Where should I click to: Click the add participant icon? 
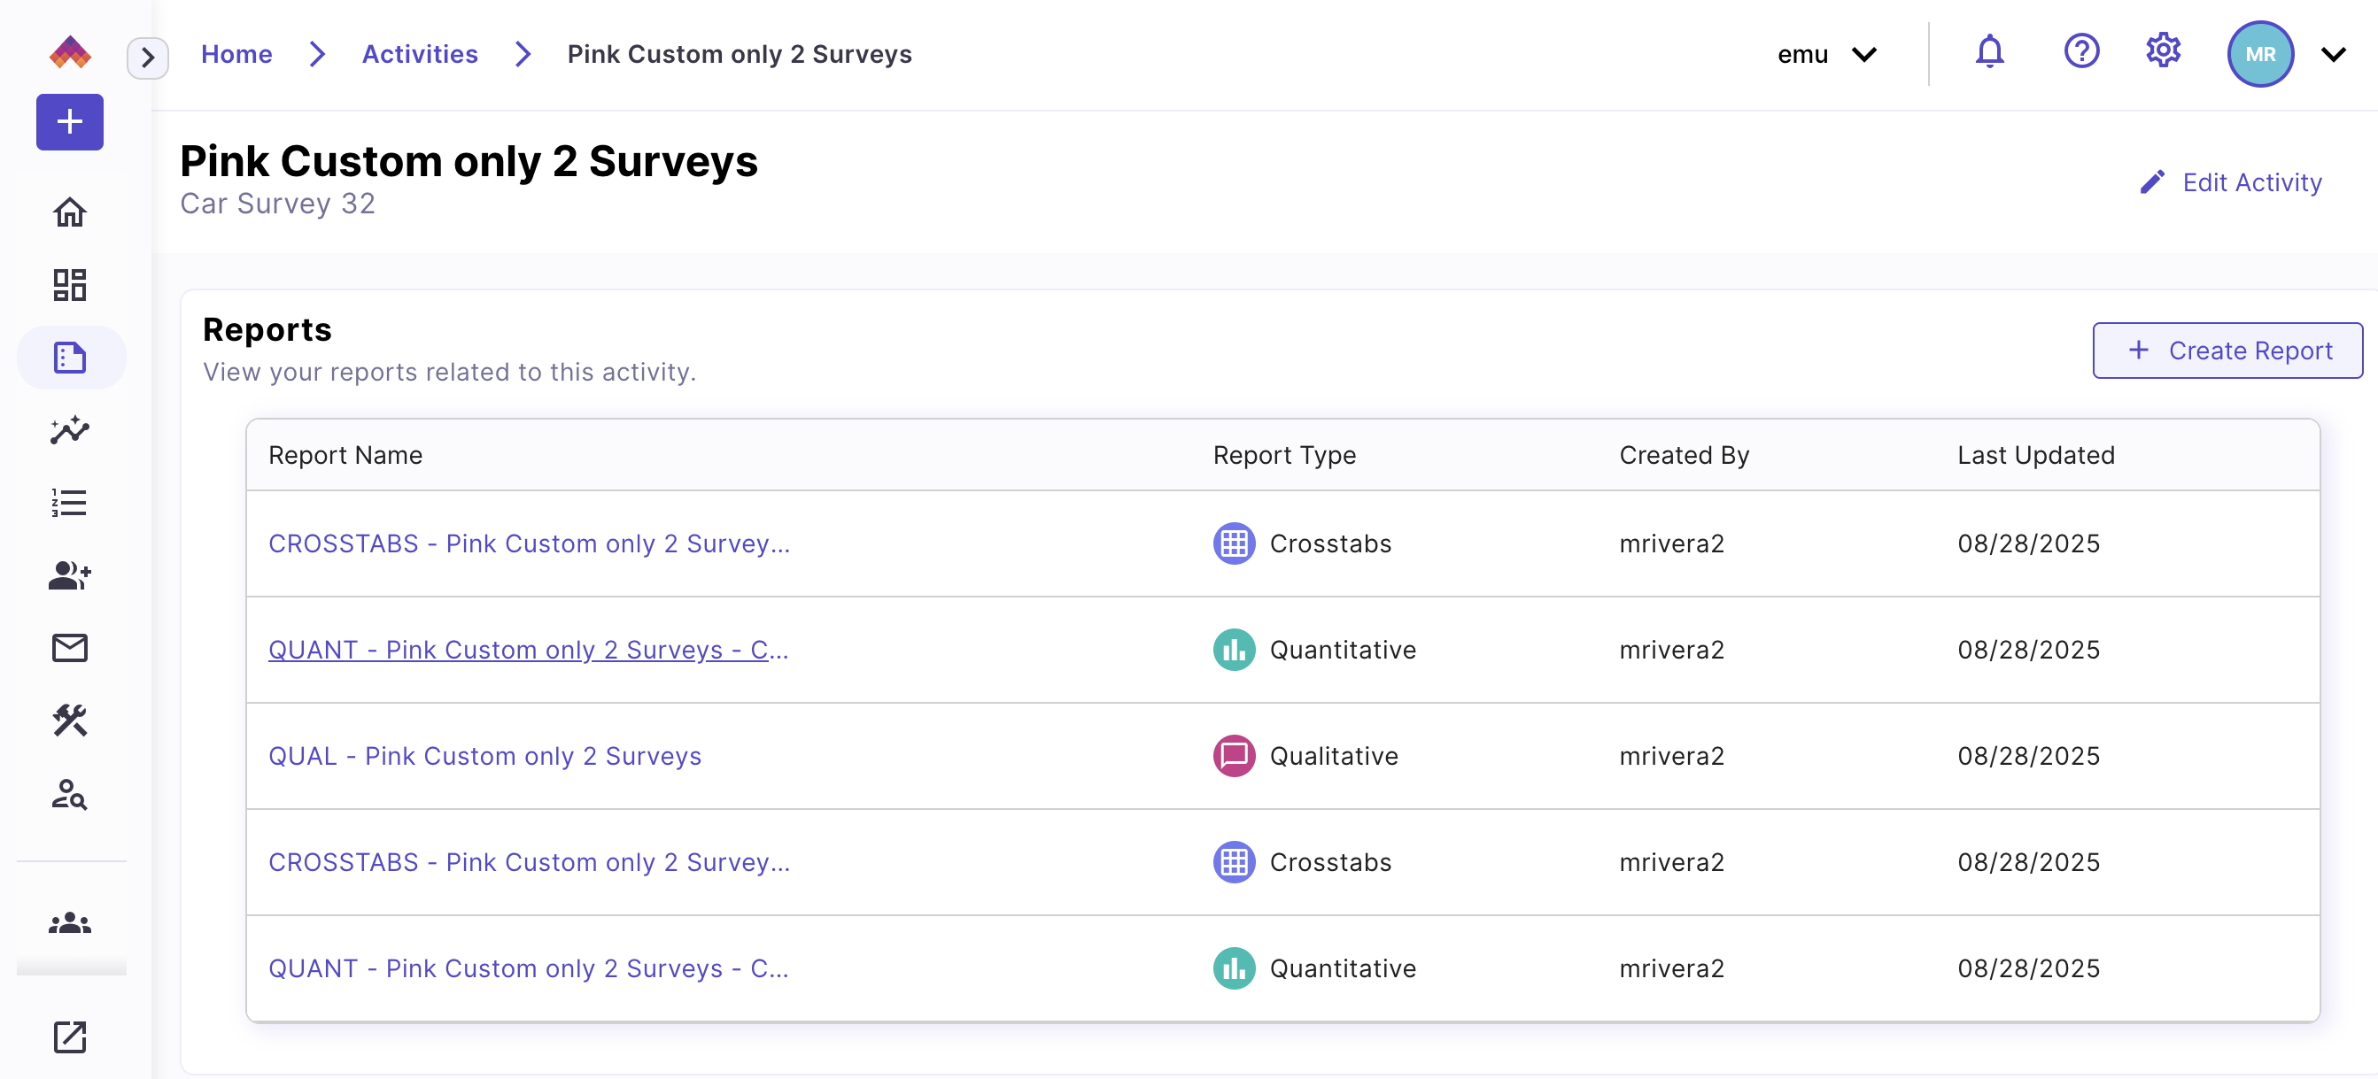pos(69,575)
